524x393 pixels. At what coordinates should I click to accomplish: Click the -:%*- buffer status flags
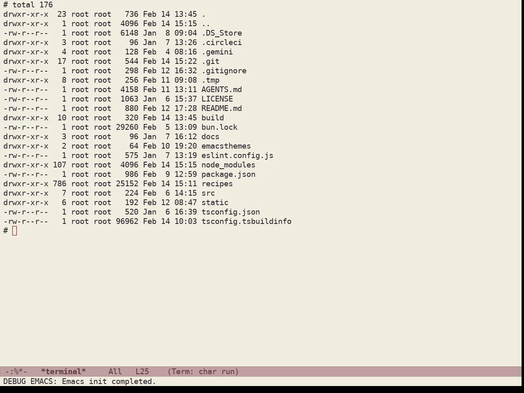click(16, 372)
